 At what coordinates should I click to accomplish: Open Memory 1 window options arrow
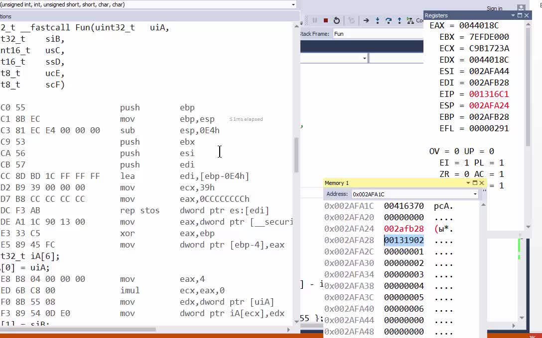[x=468, y=183]
